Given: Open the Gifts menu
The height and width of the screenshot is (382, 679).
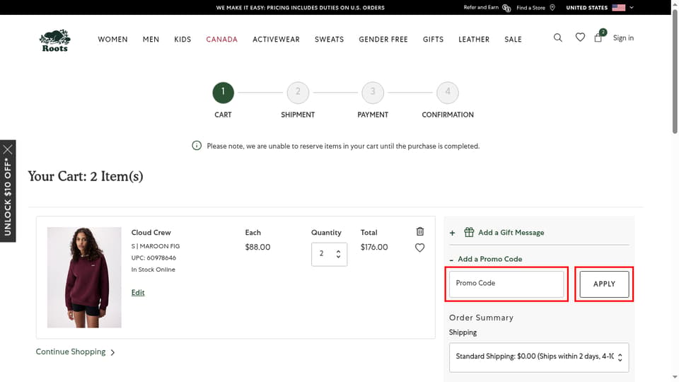Looking at the screenshot, I should pos(433,40).
